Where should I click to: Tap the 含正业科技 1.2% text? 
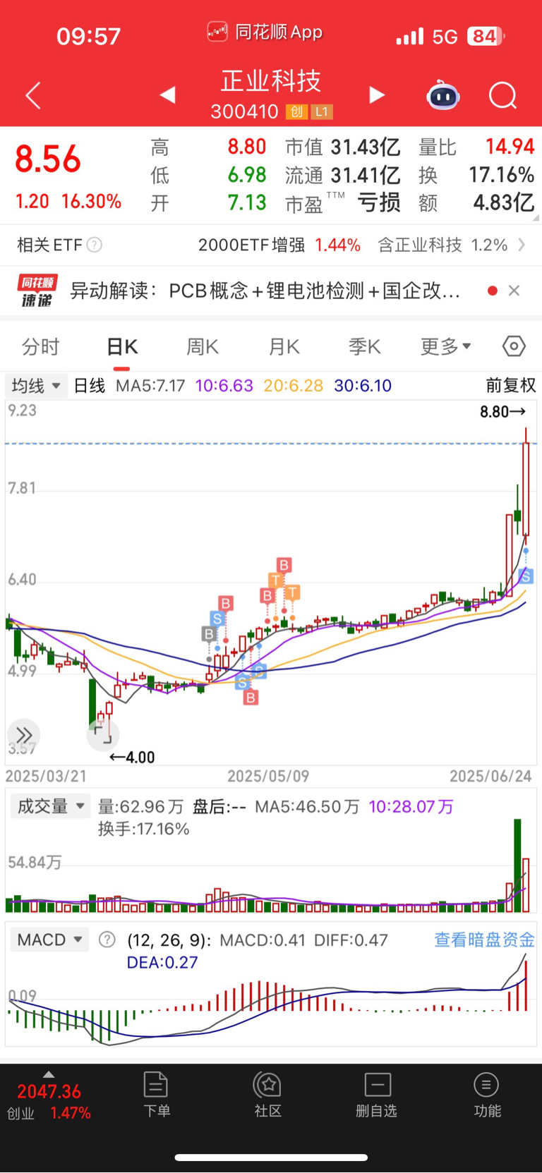tap(442, 245)
